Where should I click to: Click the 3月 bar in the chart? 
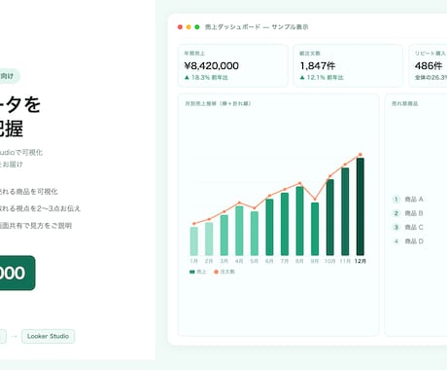click(x=224, y=236)
